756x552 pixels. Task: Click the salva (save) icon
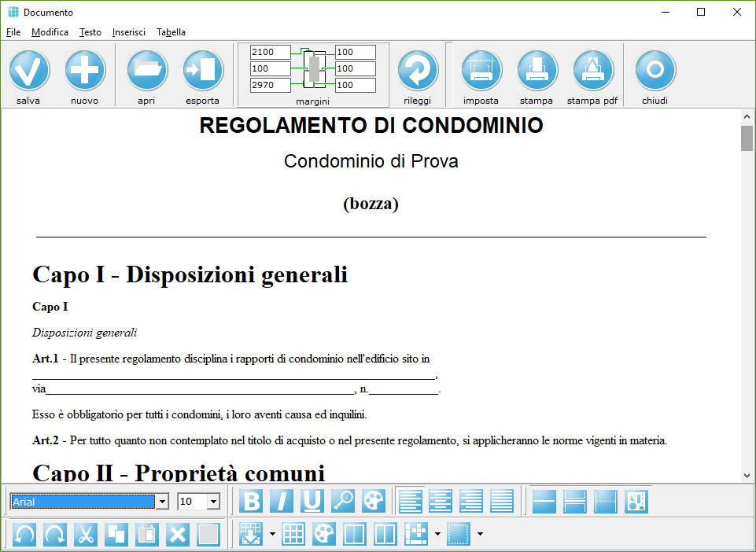29,71
